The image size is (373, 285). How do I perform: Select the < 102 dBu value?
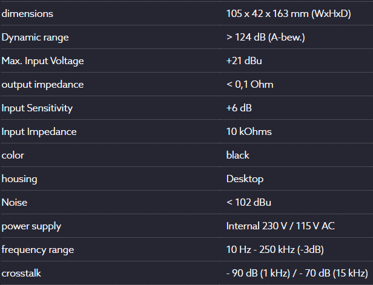pyautogui.click(x=249, y=203)
